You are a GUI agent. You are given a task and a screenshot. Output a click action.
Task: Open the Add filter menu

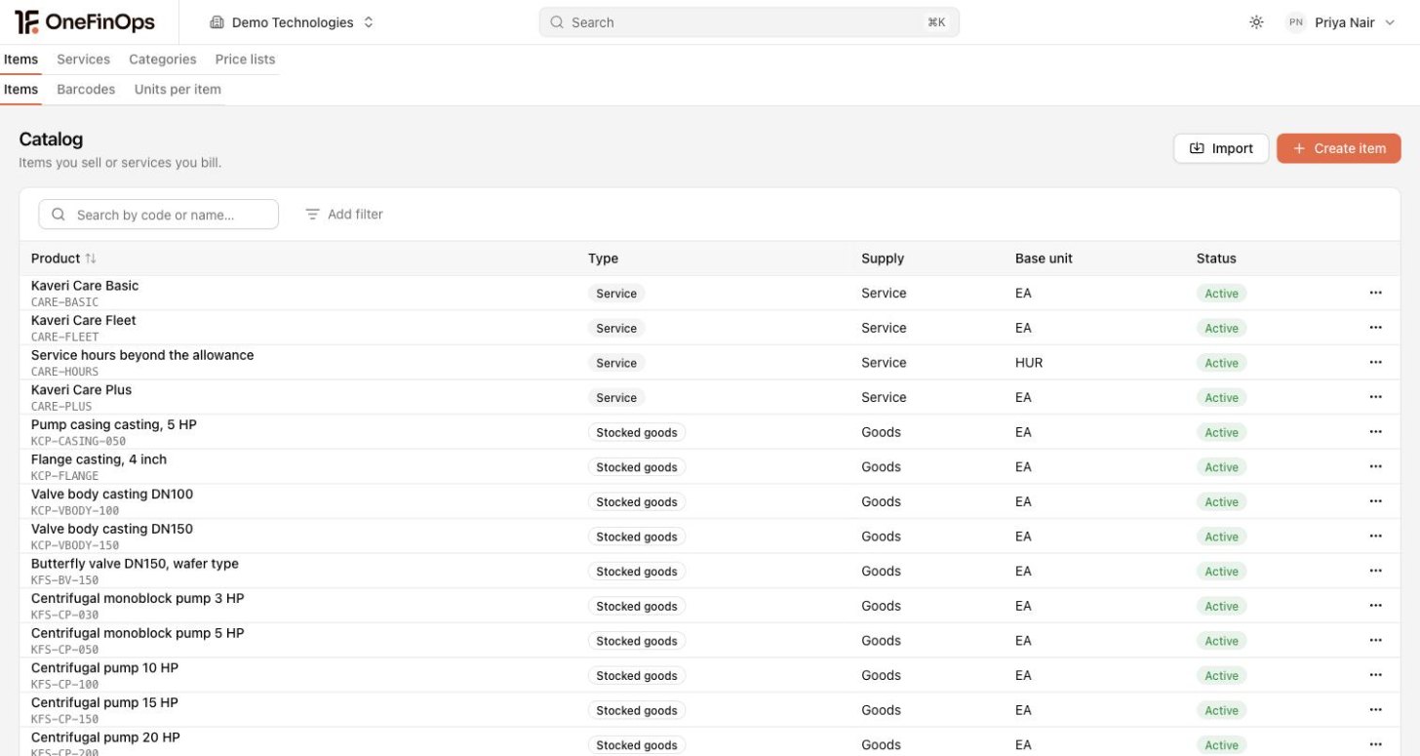(x=344, y=215)
